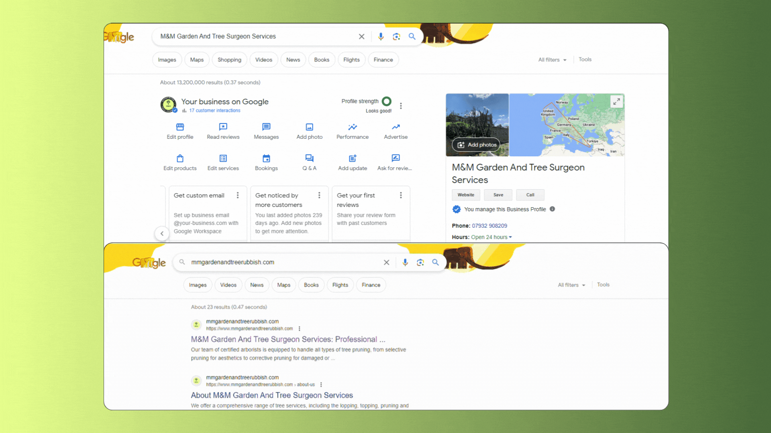The height and width of the screenshot is (433, 771).
Task: Click the Edit profile icon
Action: click(x=180, y=127)
